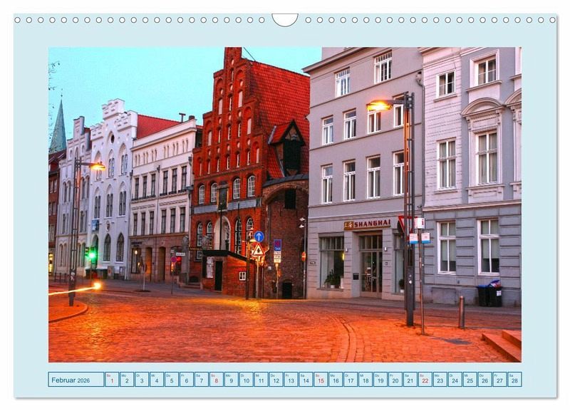Select day 1 in the calendar strip
The height and width of the screenshot is (411, 570).
pyautogui.click(x=112, y=379)
